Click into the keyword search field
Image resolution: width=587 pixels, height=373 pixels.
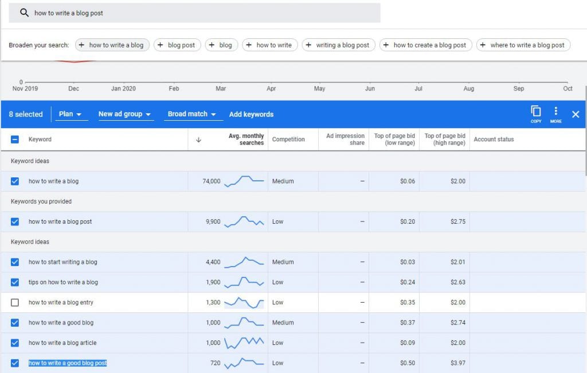click(201, 13)
